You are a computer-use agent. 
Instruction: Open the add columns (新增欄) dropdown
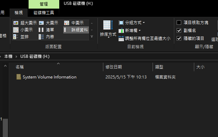[x=129, y=31]
